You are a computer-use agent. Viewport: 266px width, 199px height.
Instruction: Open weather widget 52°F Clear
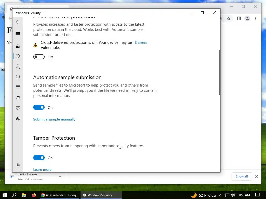204,195
